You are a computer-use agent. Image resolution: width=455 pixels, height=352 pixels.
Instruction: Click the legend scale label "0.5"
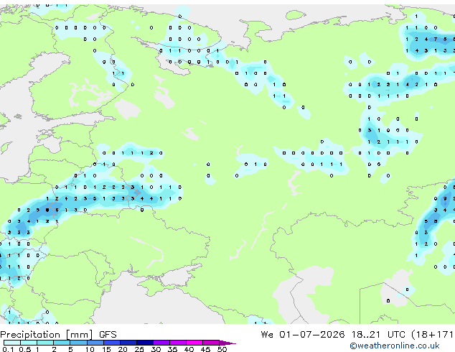pyautogui.click(x=25, y=349)
